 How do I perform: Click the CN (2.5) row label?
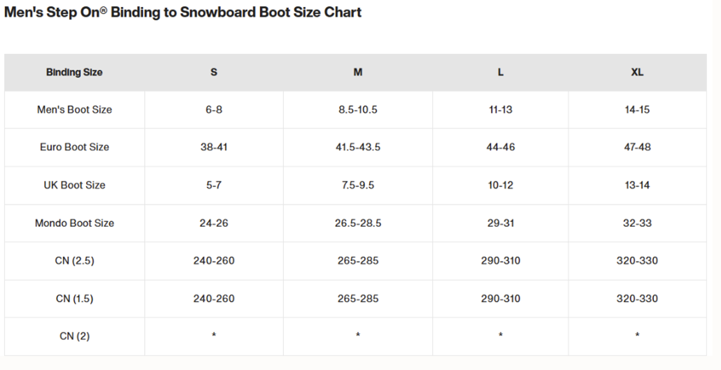point(75,260)
